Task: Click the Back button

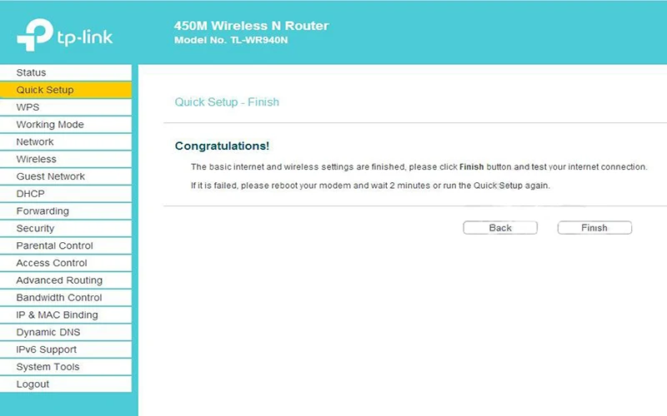Action: (x=500, y=228)
